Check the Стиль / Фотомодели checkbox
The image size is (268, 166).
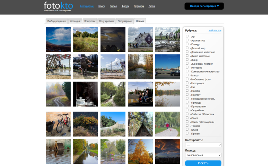click(x=187, y=122)
